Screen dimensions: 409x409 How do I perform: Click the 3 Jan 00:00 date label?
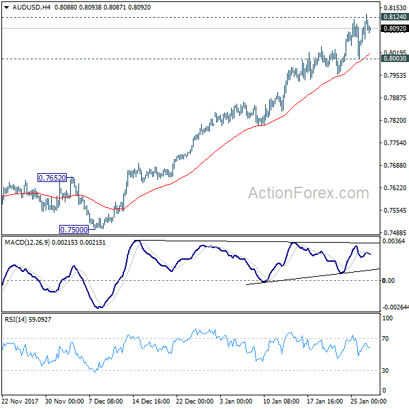point(236,401)
